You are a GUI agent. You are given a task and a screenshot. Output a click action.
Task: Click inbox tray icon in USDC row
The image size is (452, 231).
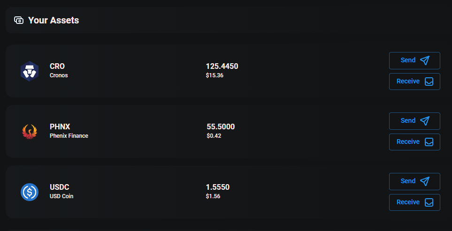click(429, 202)
